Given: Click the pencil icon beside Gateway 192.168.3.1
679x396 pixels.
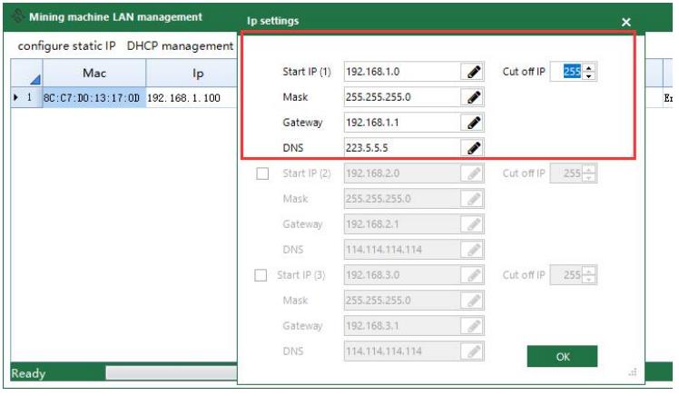Looking at the screenshot, I should [473, 325].
